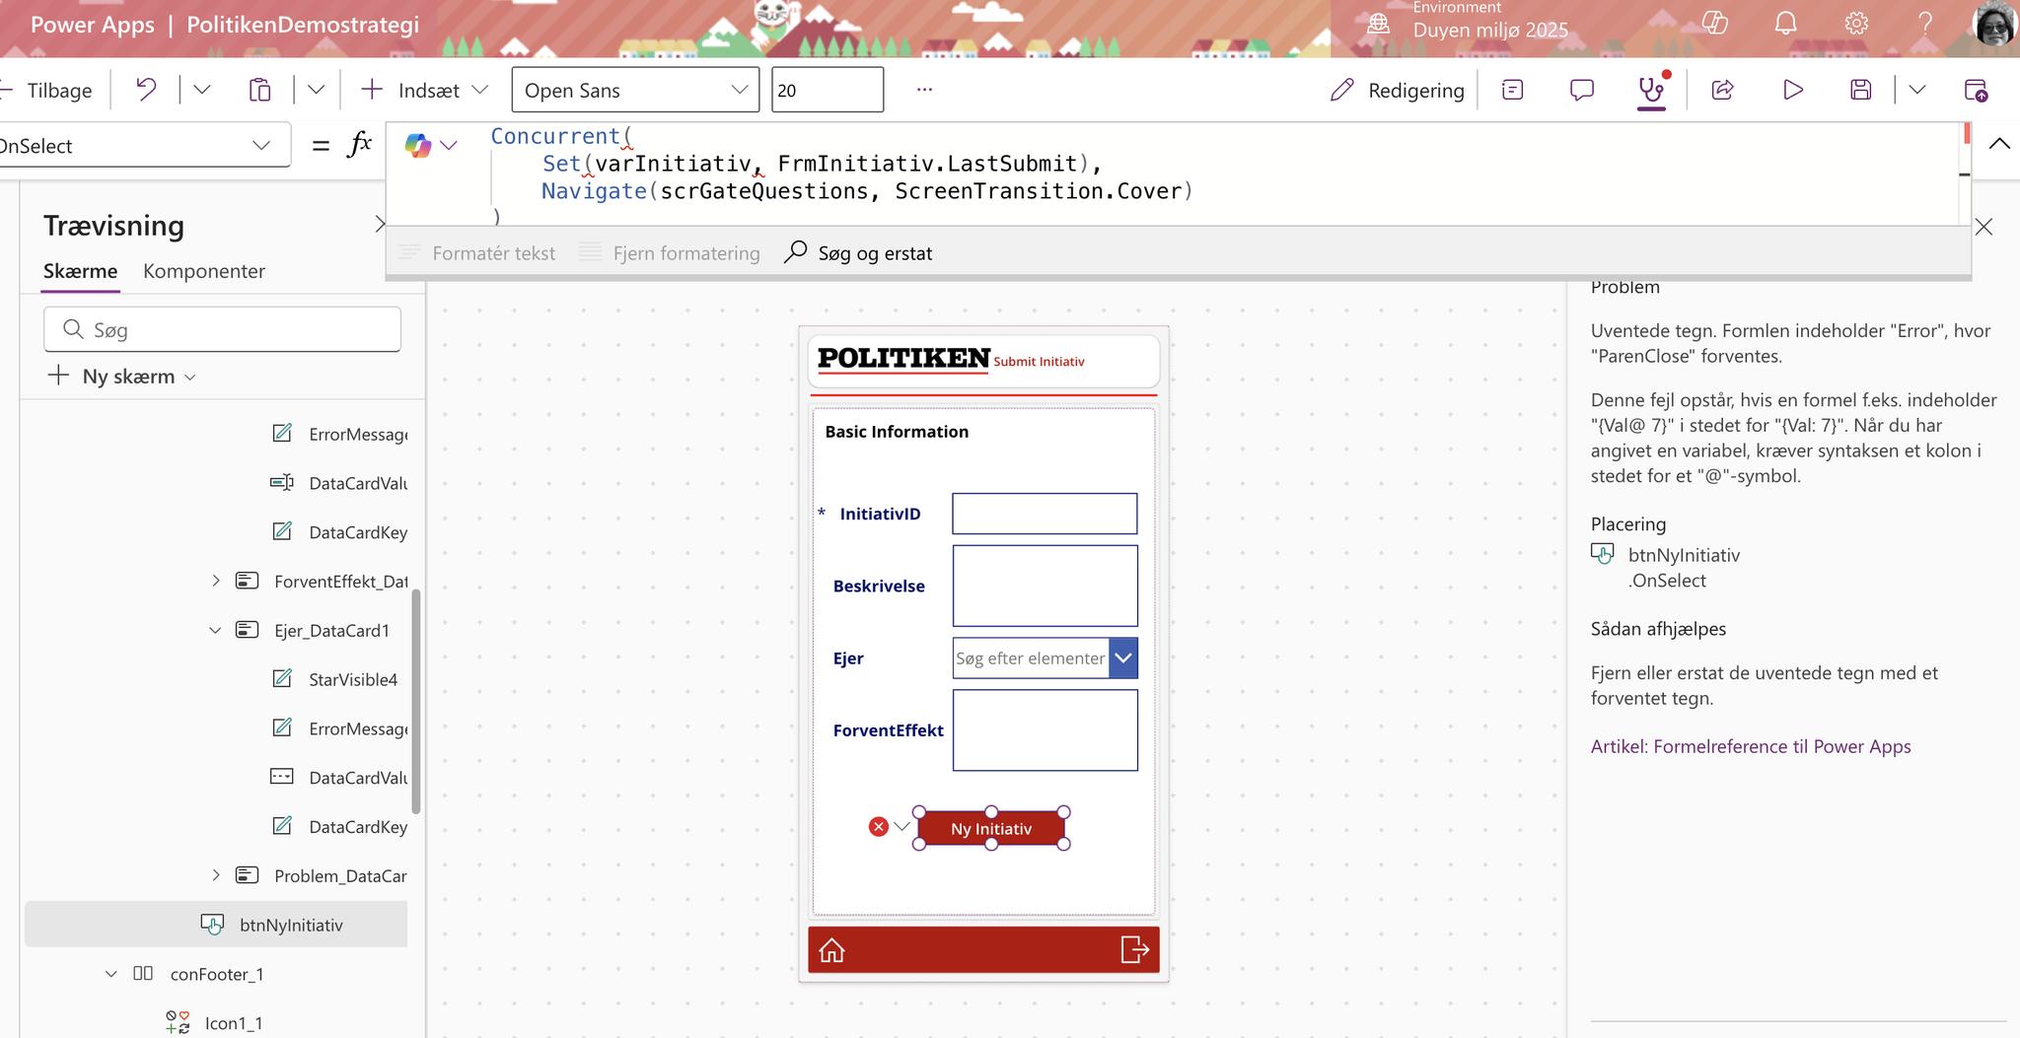This screenshot has width=2020, height=1038.
Task: Click the font size field showing 20
Action: tap(828, 90)
